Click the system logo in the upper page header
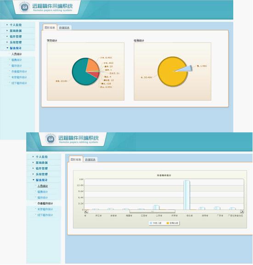Viewport: 253px width, 265px height. [x=24, y=7]
